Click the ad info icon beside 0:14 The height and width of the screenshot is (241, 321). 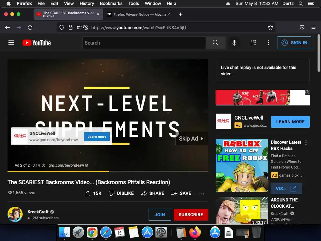coord(43,165)
